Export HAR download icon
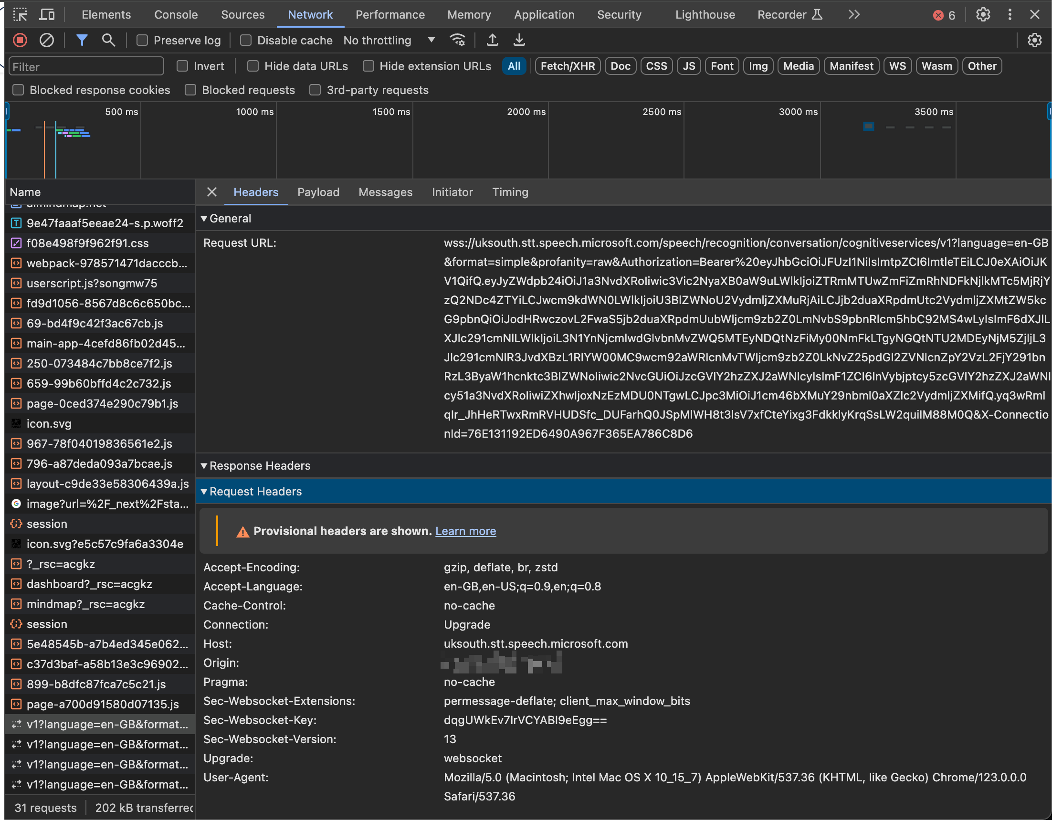The height and width of the screenshot is (820, 1052). pos(519,40)
